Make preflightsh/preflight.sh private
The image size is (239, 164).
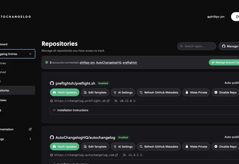click(x=196, y=92)
